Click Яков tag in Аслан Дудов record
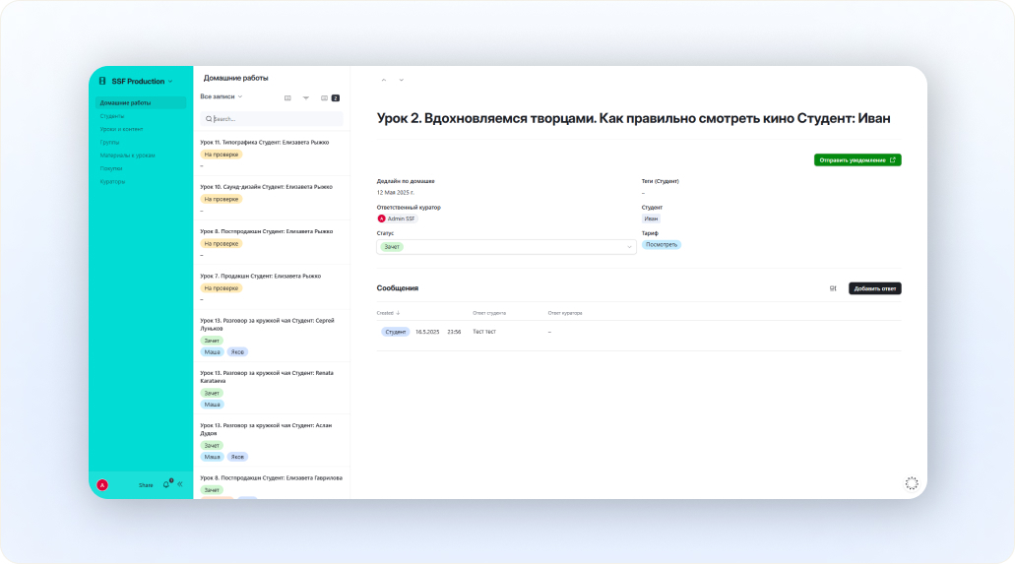Image resolution: width=1015 pixels, height=564 pixels. (237, 457)
